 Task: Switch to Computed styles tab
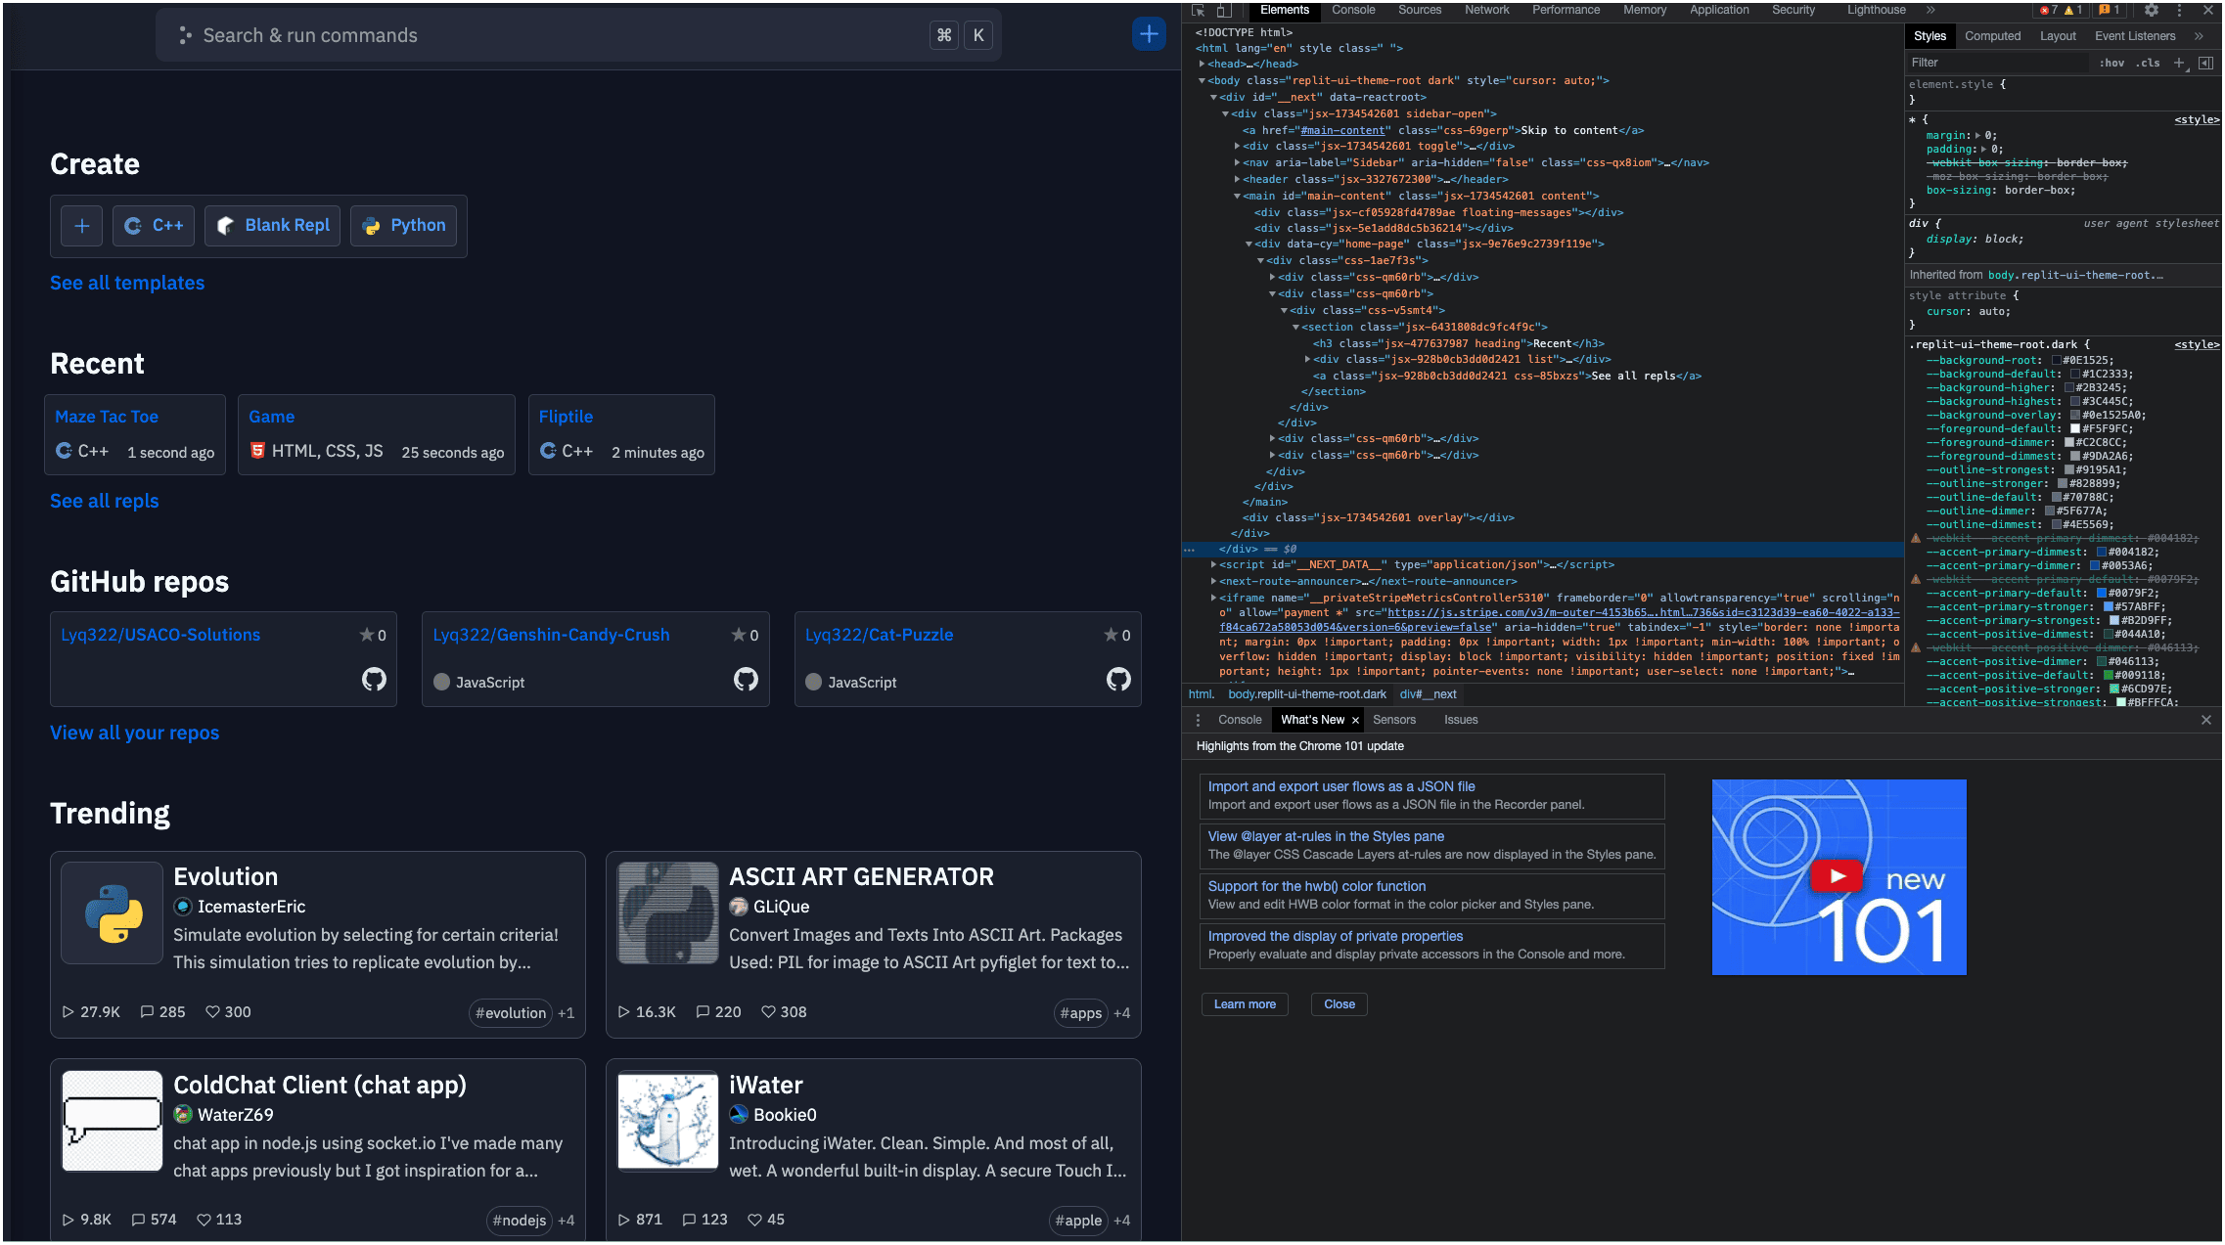click(1992, 36)
